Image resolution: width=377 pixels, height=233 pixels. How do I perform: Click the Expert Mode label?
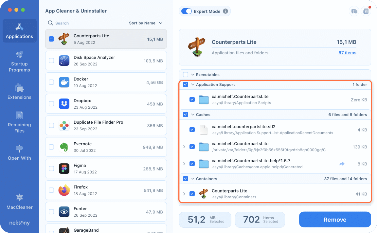(x=207, y=11)
